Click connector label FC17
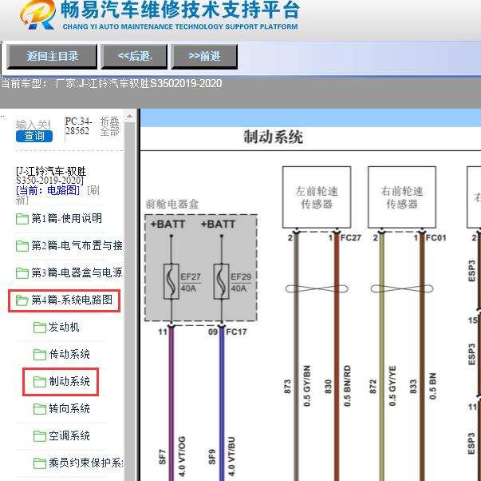Viewport: 481px width, 481px height. pos(236,332)
